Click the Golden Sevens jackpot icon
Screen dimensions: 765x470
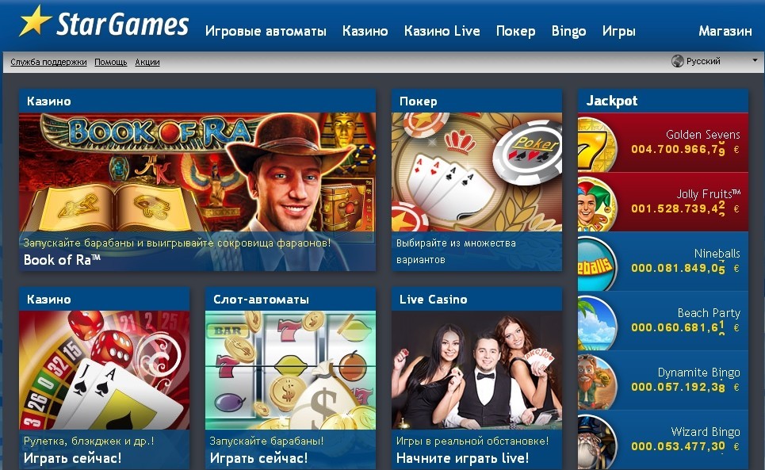click(597, 144)
